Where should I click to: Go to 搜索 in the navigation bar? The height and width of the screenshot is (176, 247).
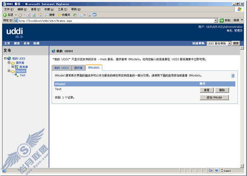17,44
